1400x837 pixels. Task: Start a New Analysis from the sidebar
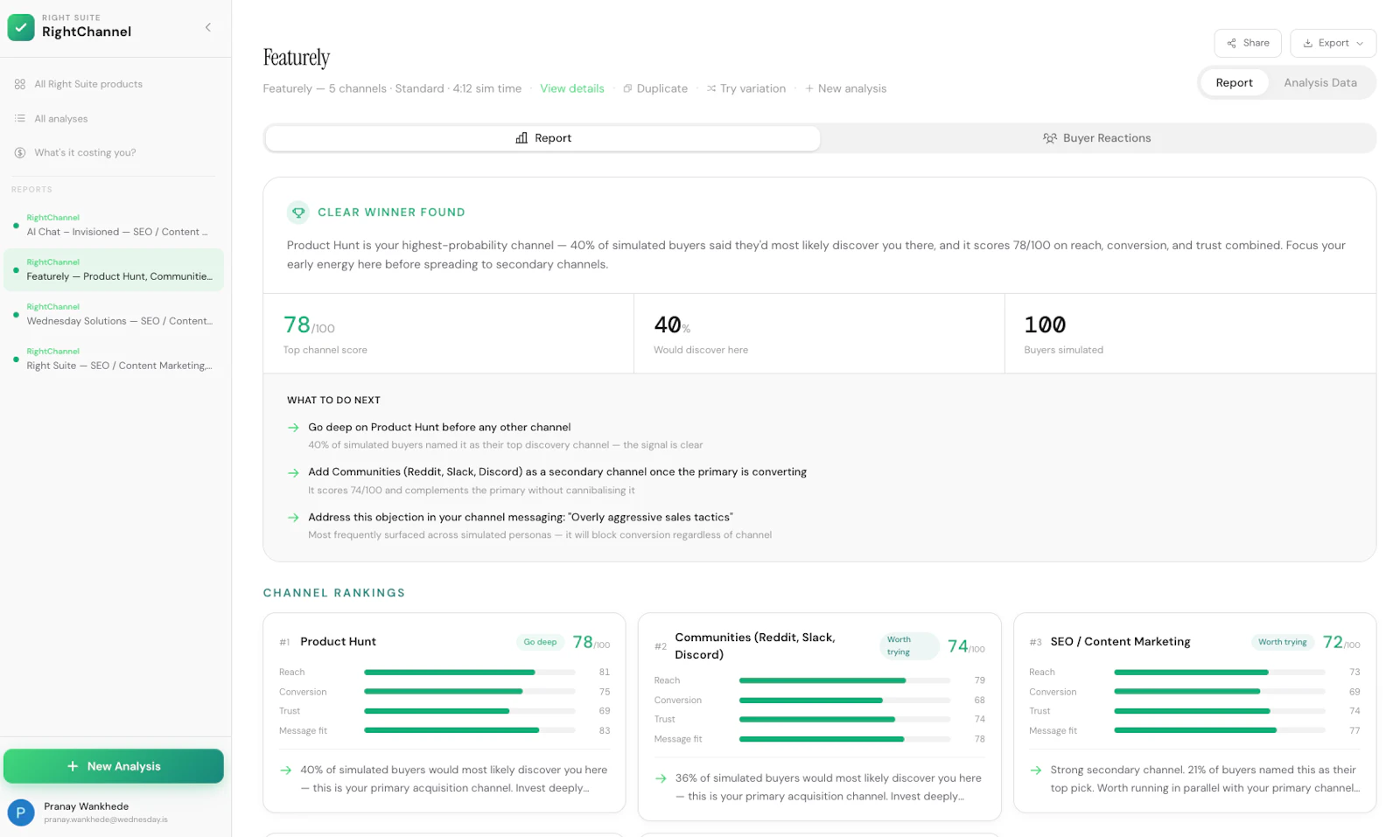click(114, 766)
